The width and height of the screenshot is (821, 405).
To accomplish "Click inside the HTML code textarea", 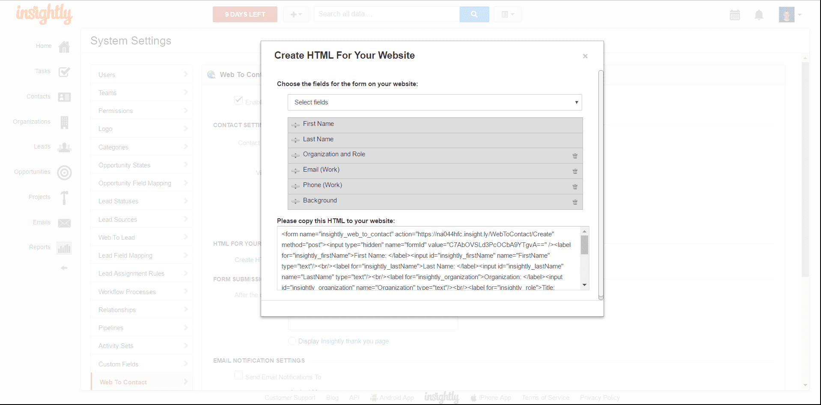I will click(428, 258).
